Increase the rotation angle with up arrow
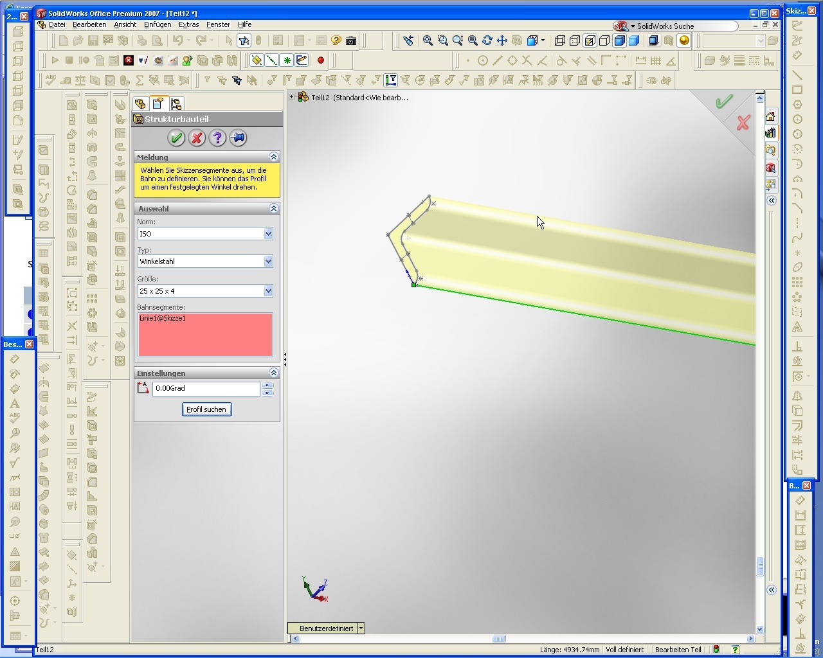 coord(267,385)
